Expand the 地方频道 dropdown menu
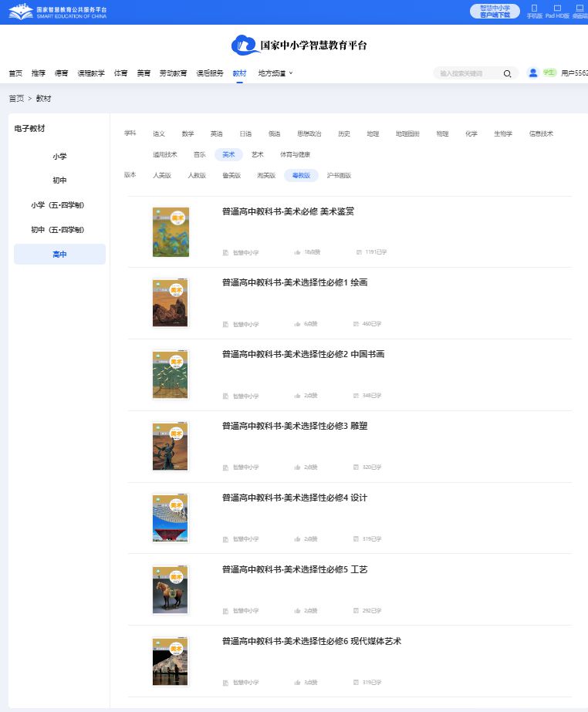Image resolution: width=588 pixels, height=712 pixels. click(275, 73)
